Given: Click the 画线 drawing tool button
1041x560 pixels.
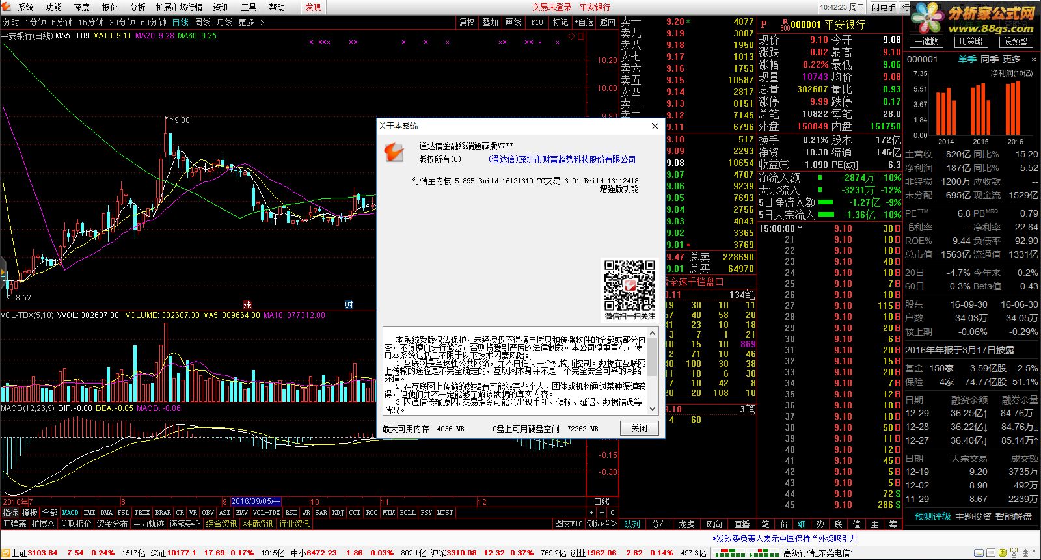Looking at the screenshot, I should pyautogui.click(x=513, y=22).
